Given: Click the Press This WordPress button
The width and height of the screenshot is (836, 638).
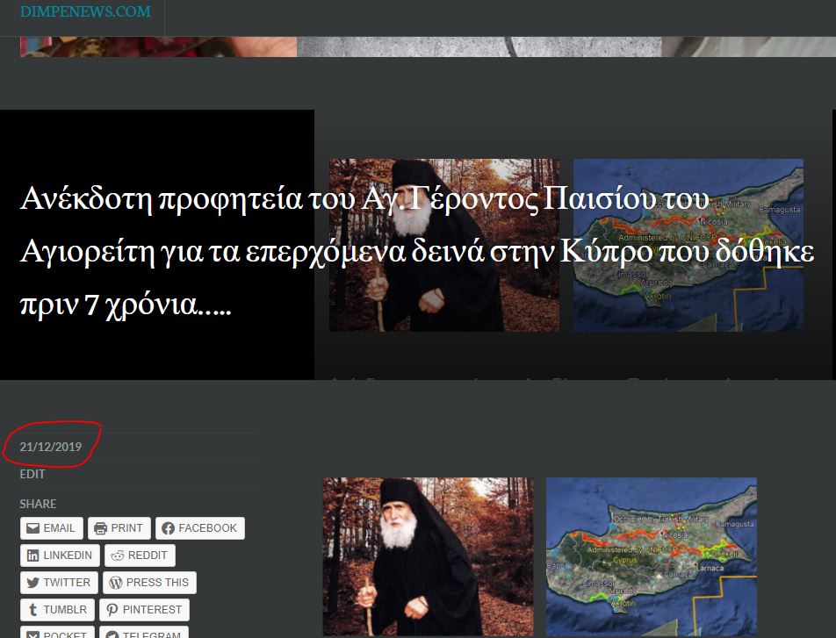Looking at the screenshot, I should pyautogui.click(x=149, y=583).
